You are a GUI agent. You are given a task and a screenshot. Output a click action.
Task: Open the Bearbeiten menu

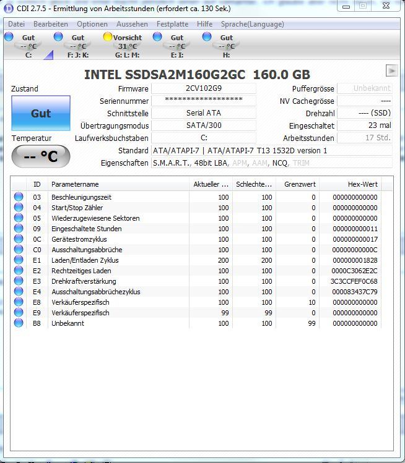pyautogui.click(x=51, y=24)
